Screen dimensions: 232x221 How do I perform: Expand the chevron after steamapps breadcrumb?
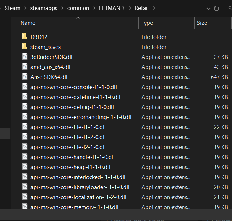pyautogui.click(x=62, y=8)
